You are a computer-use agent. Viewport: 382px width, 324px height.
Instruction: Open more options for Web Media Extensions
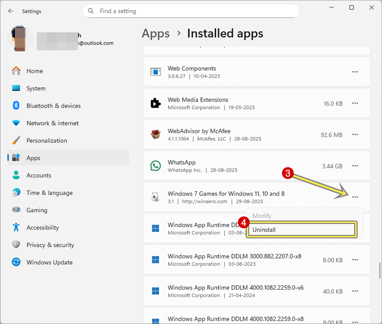(x=355, y=103)
